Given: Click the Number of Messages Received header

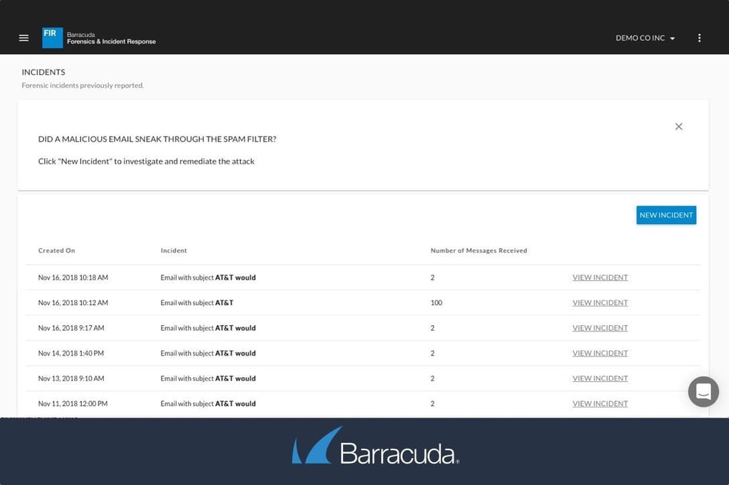Looking at the screenshot, I should [479, 250].
